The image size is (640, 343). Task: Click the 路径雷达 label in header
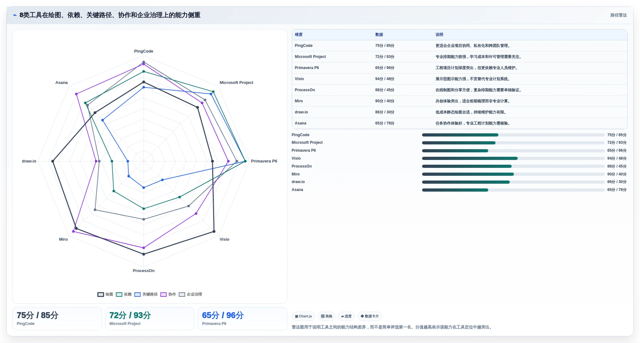click(x=618, y=15)
